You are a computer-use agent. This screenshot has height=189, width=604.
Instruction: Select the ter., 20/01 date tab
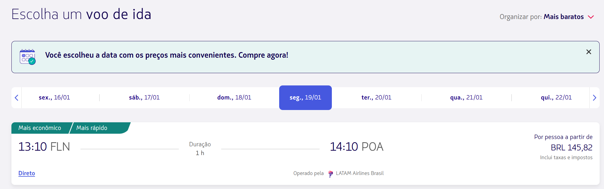376,97
